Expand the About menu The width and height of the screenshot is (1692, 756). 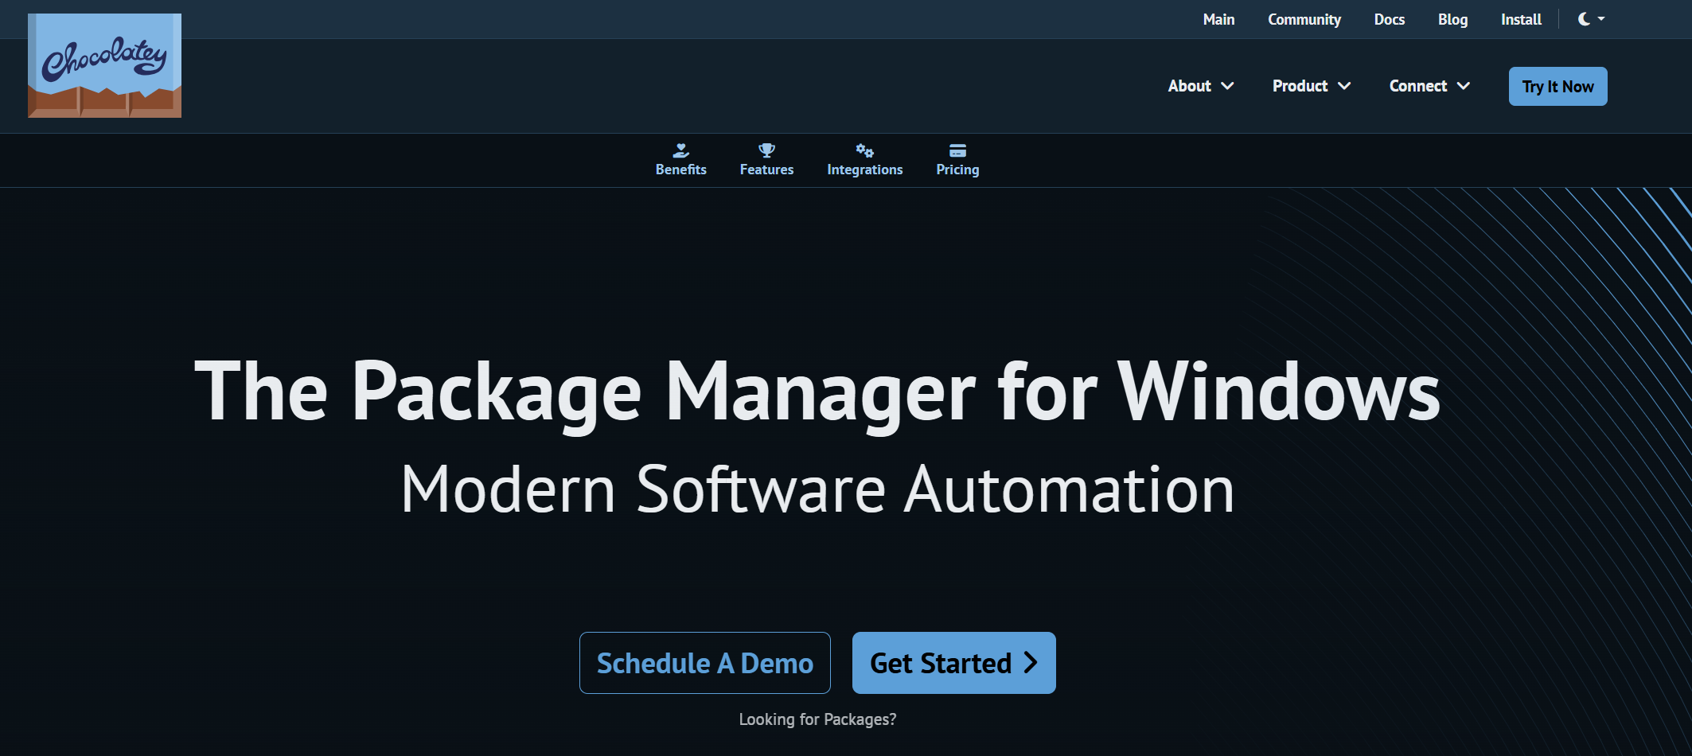tap(1200, 86)
